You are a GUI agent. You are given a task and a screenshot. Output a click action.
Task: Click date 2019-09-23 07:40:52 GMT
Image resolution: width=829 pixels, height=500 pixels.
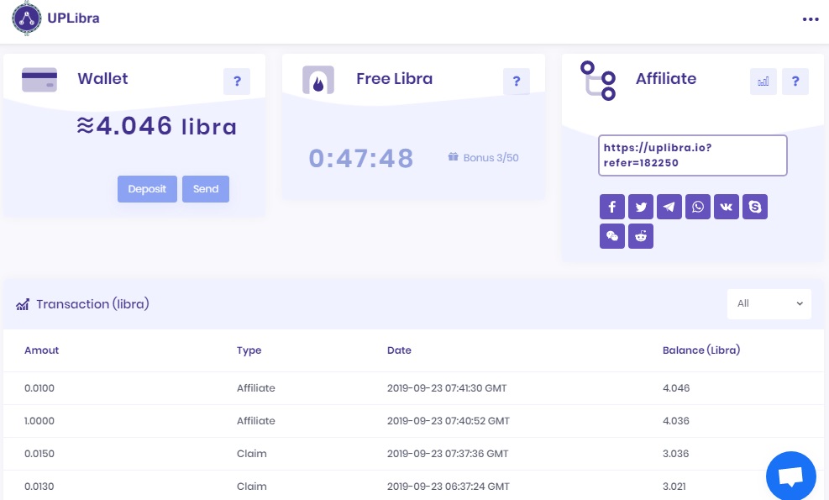449,421
